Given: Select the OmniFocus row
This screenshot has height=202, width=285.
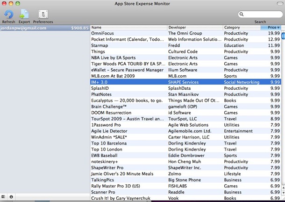Looking at the screenshot, I should click(x=185, y=33).
